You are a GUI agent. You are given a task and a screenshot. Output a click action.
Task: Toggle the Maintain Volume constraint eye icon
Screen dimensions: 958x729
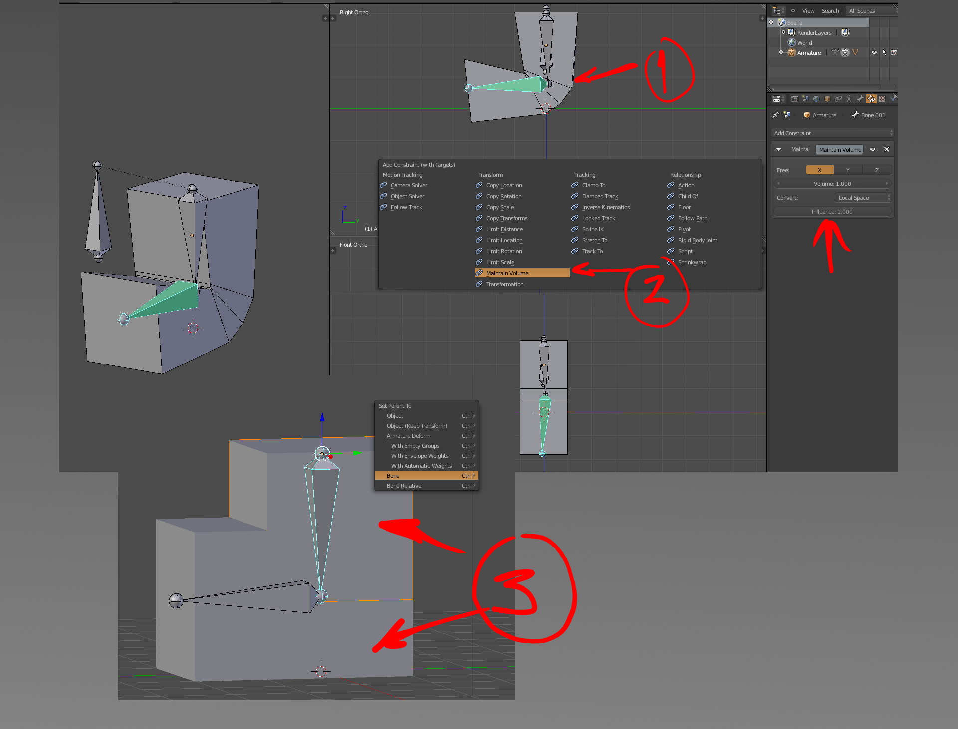[873, 149]
